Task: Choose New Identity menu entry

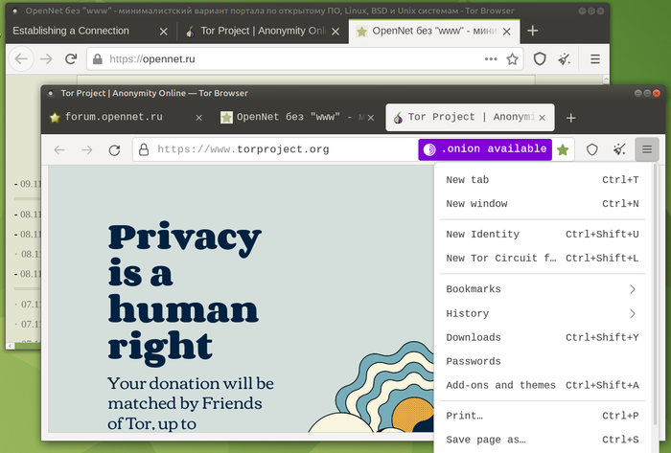Action: [543, 235]
